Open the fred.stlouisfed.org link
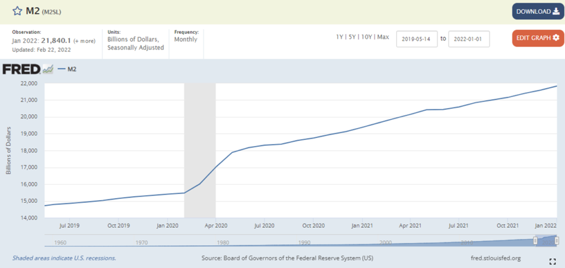 493,258
